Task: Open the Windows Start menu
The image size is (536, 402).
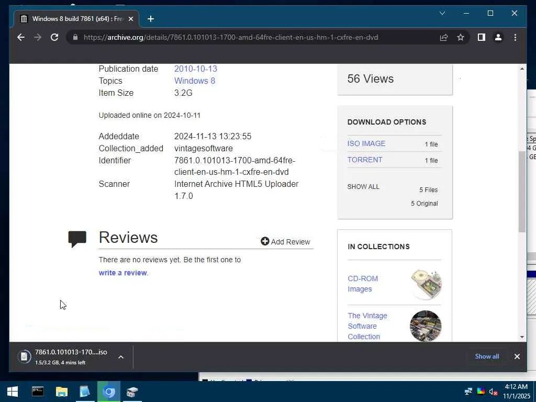Action: (x=13, y=392)
